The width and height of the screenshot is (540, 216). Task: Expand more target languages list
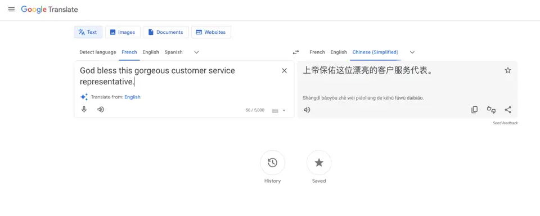pos(412,52)
